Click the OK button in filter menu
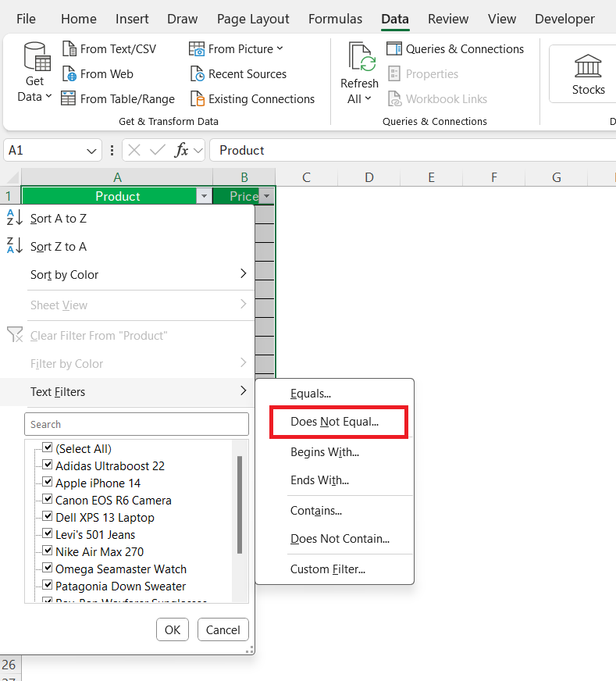This screenshot has height=681, width=616. click(x=172, y=629)
